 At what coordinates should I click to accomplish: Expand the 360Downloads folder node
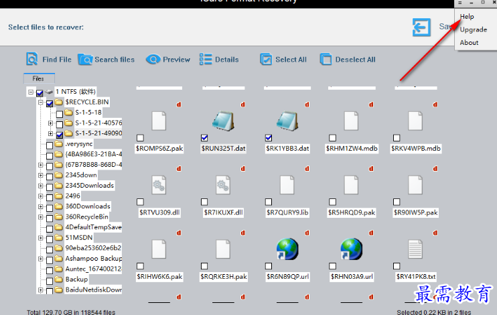pyautogui.click(x=41, y=206)
